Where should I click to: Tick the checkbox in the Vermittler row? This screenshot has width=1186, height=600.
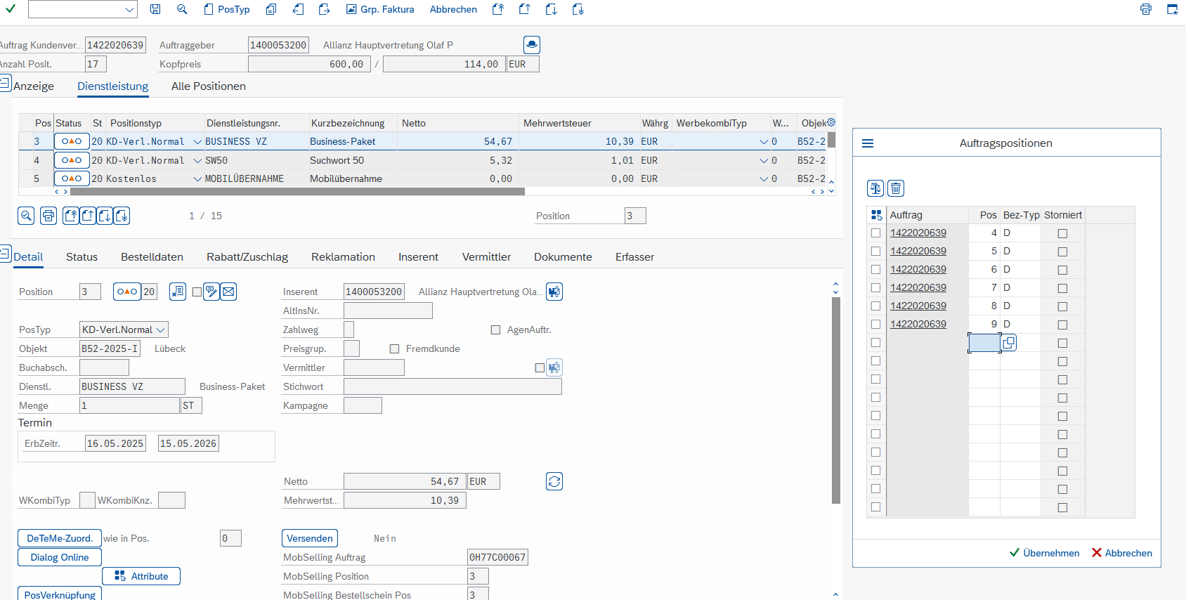pos(540,367)
